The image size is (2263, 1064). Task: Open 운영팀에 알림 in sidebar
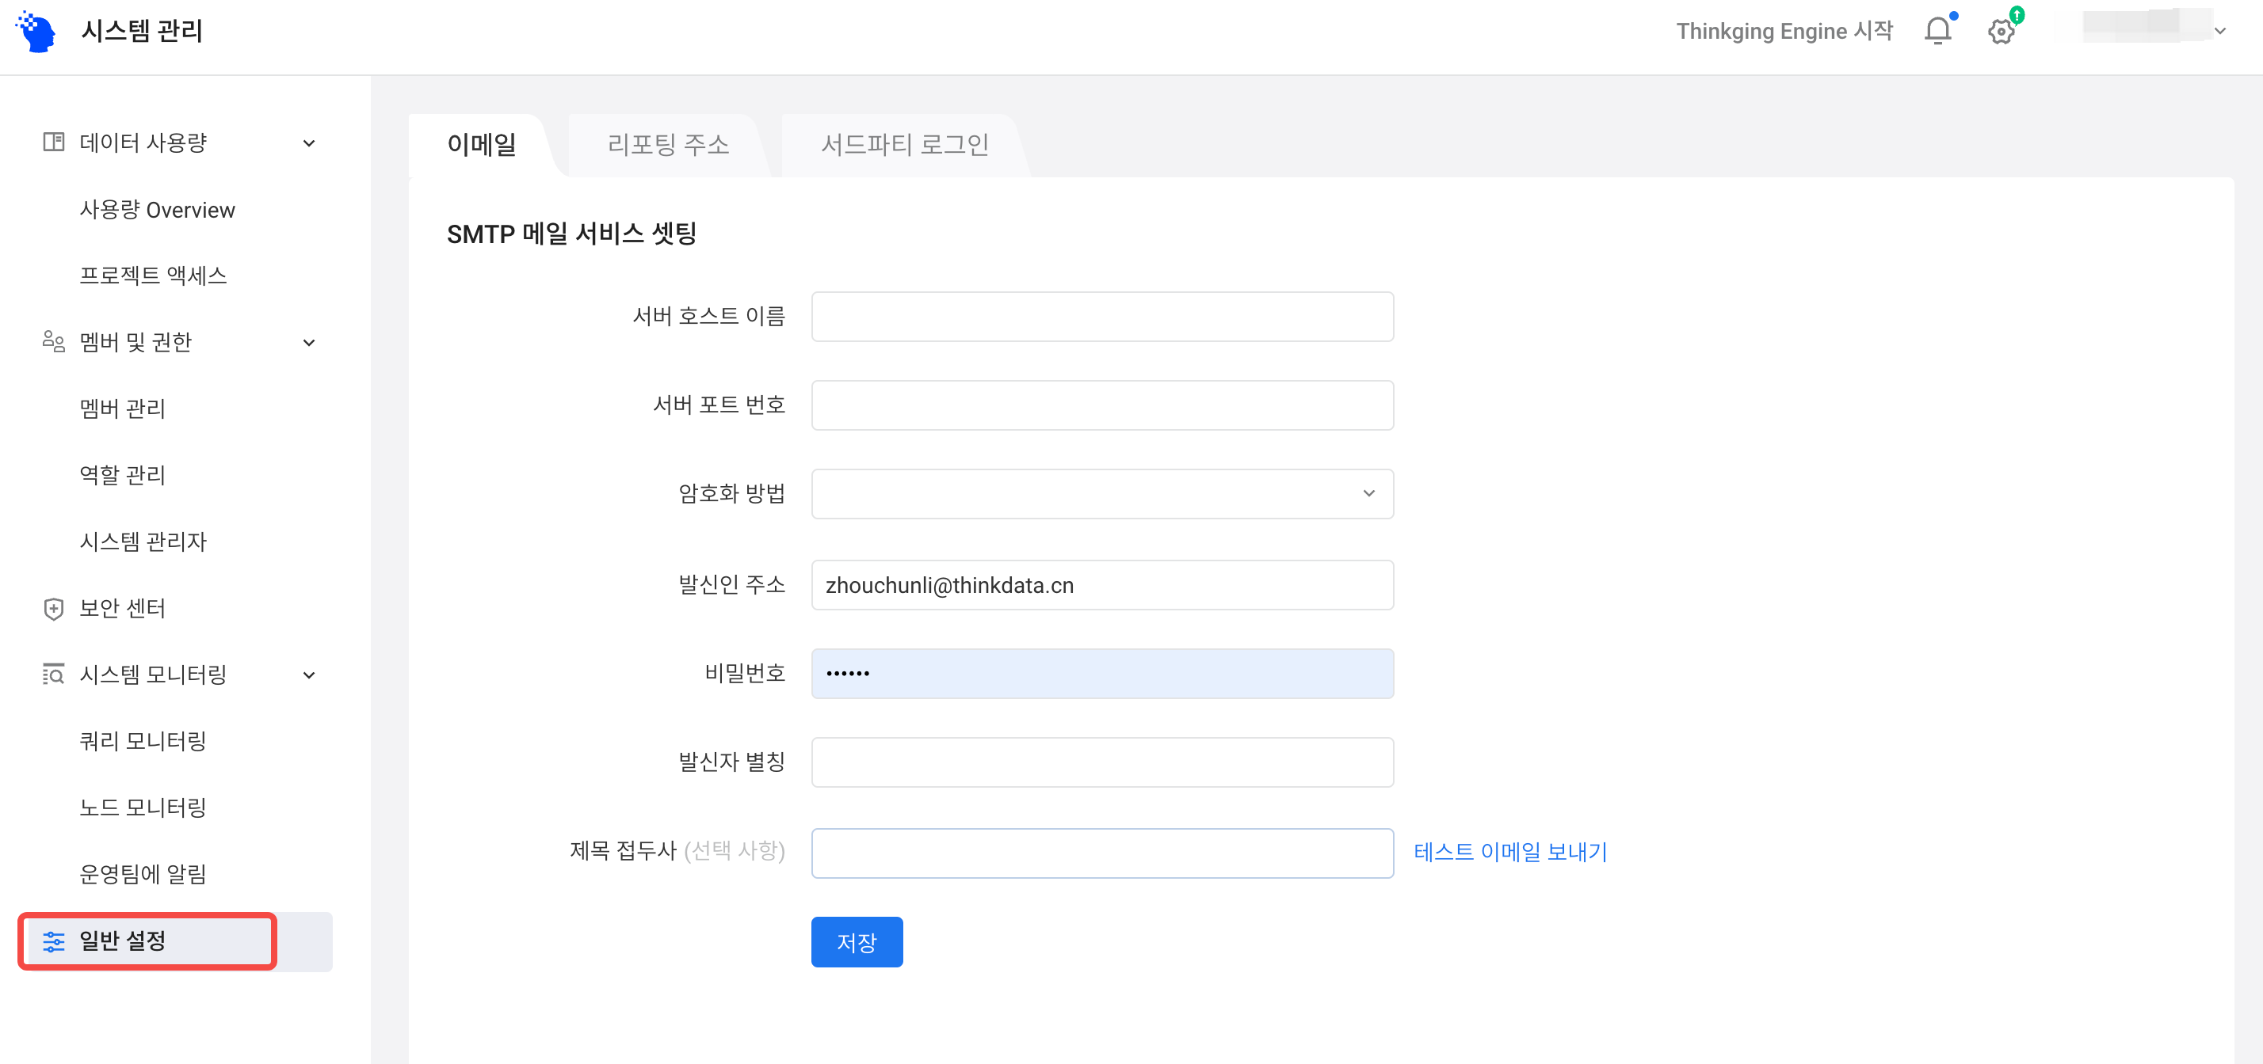[143, 874]
